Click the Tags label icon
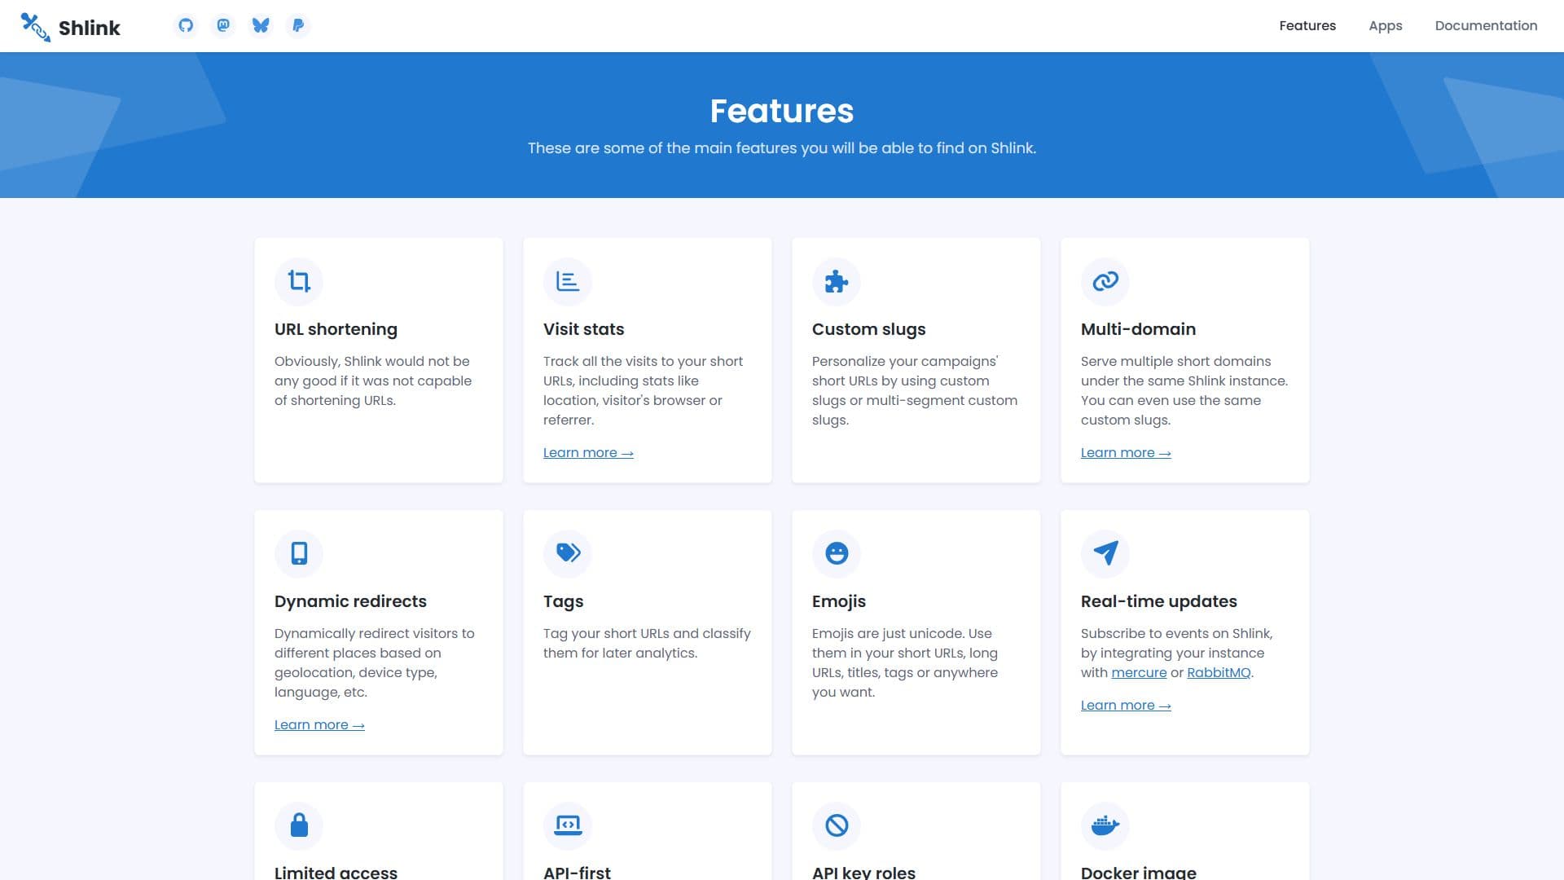1564x880 pixels. coord(568,553)
